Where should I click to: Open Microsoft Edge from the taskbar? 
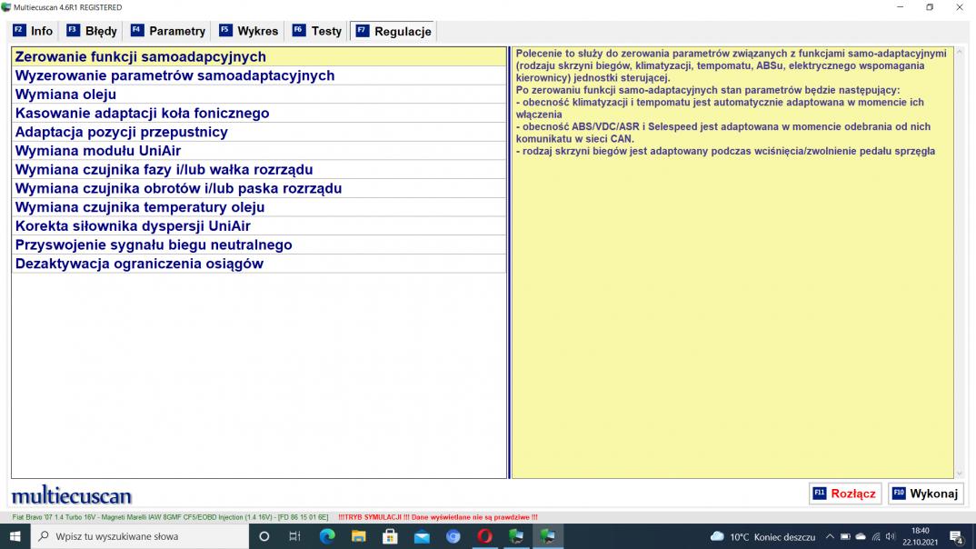(x=327, y=536)
